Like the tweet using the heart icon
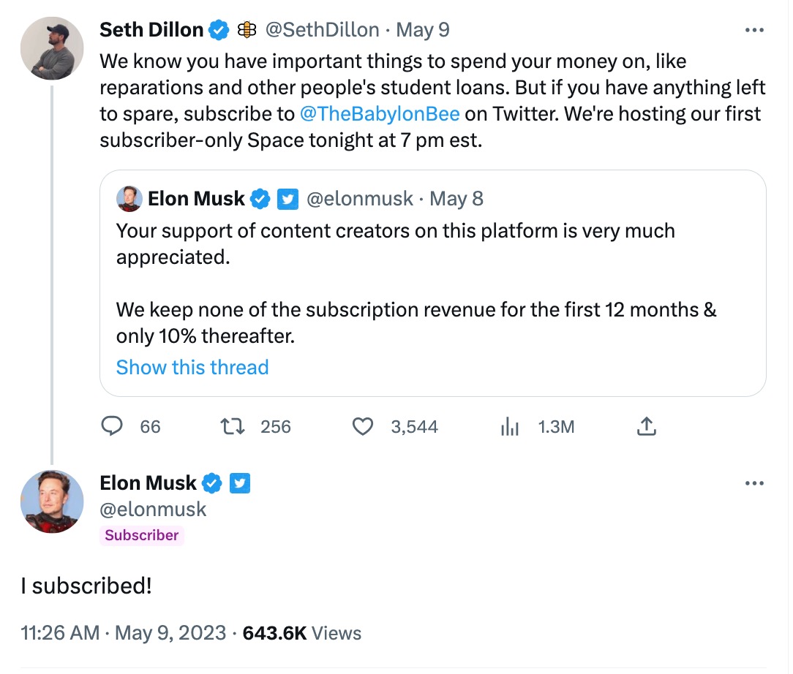Screen dimensions: 793x674 point(362,425)
